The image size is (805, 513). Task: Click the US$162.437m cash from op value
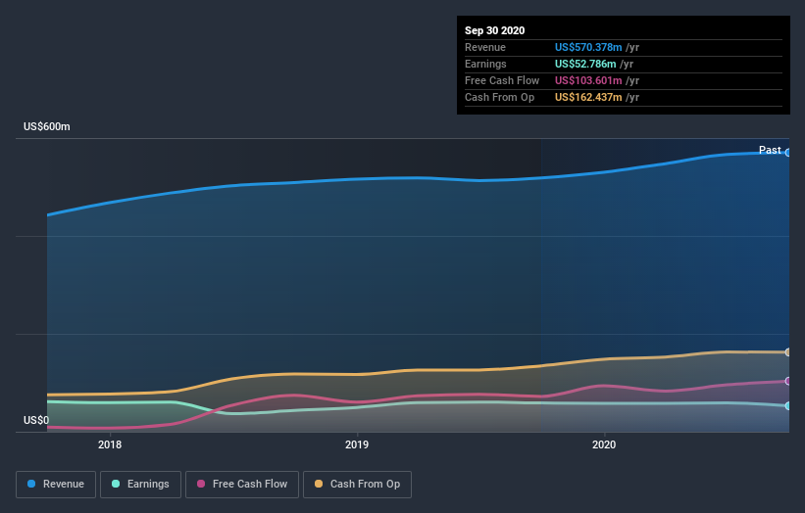coord(588,97)
